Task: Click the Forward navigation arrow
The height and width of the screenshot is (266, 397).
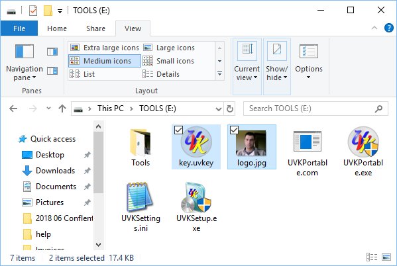Action: [x=33, y=109]
